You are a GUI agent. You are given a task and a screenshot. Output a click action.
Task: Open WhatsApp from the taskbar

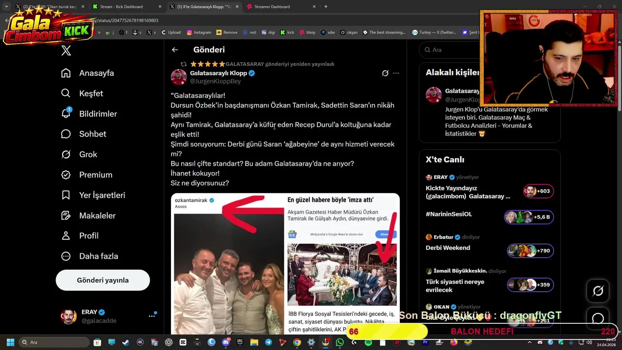point(340,342)
